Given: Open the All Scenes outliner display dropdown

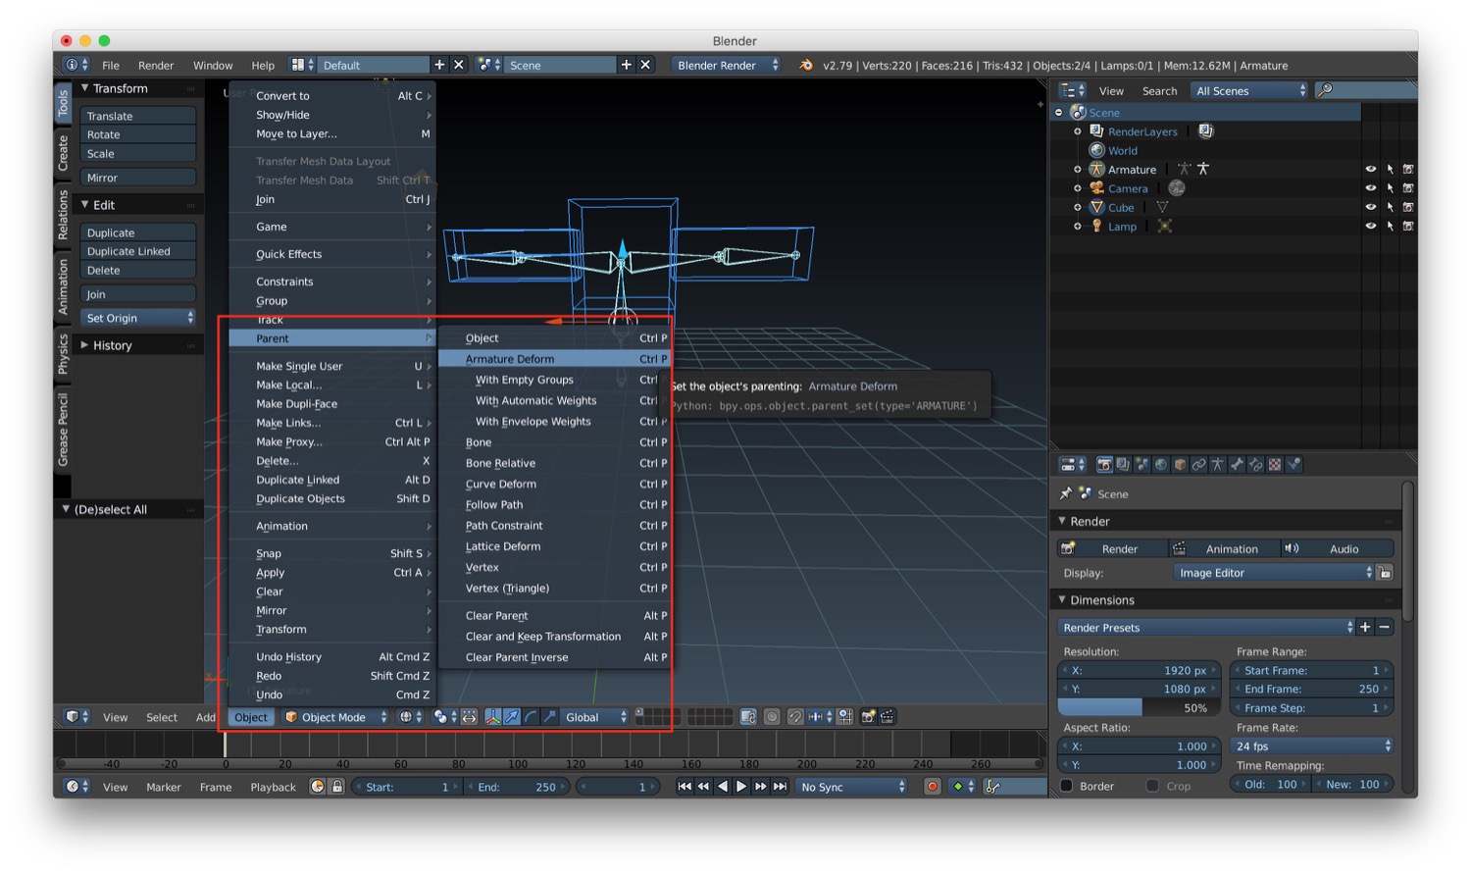Looking at the screenshot, I should [x=1250, y=90].
